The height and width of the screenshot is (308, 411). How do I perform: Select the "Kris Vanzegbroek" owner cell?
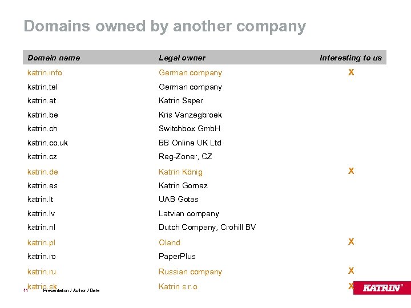click(x=190, y=115)
